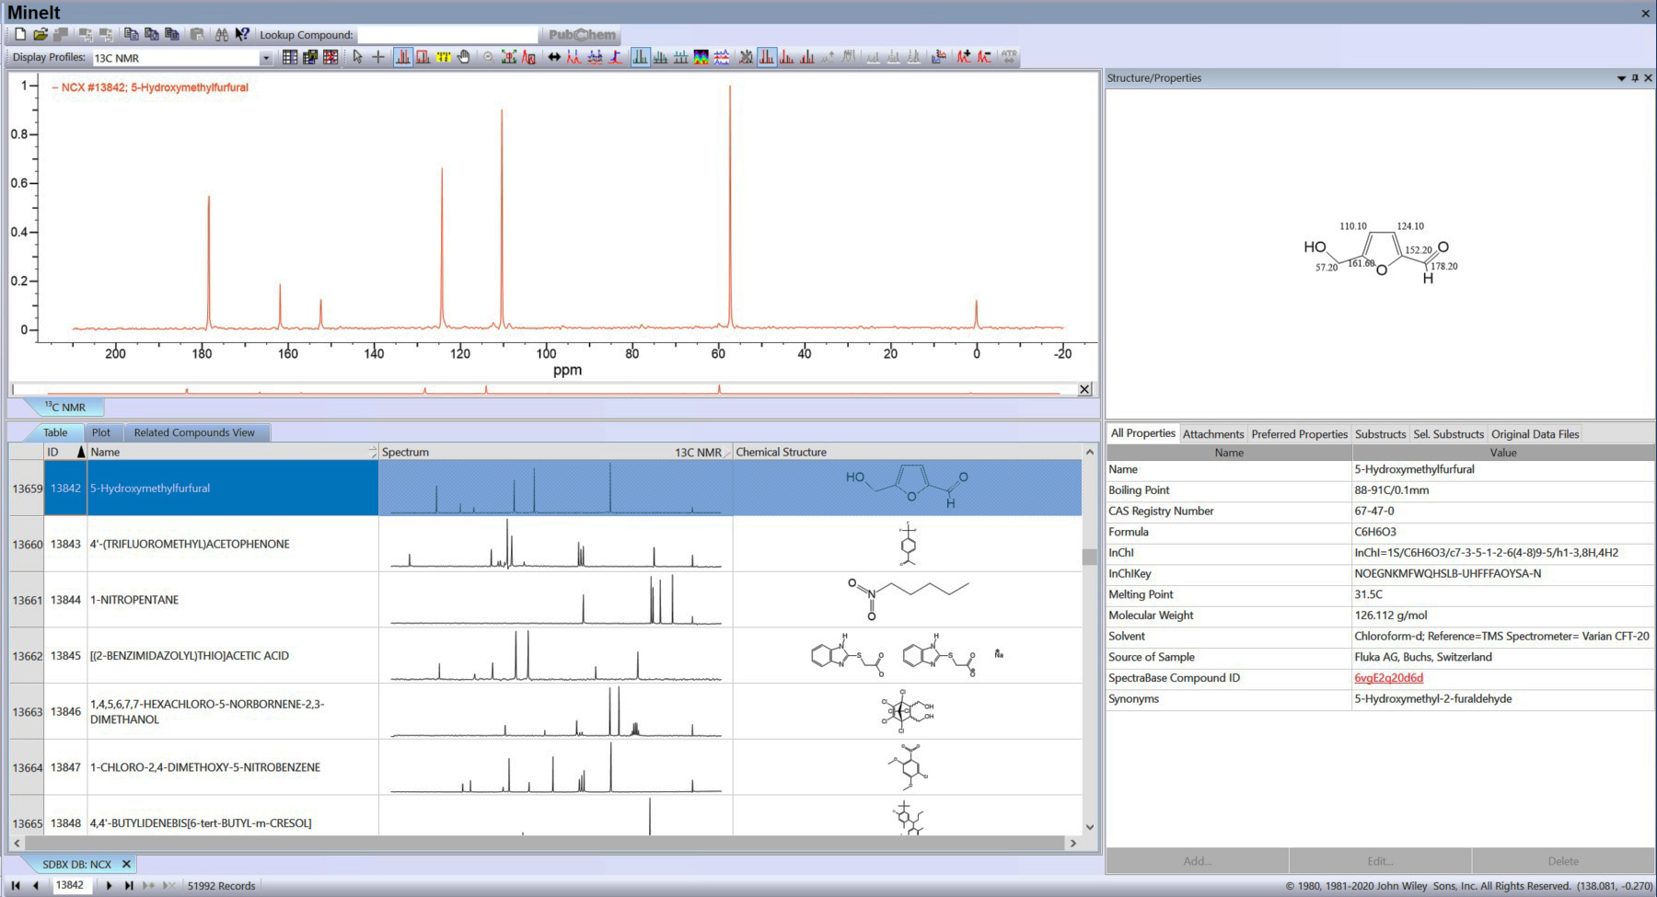Pin the Structure/Properties panel

[x=1635, y=78]
